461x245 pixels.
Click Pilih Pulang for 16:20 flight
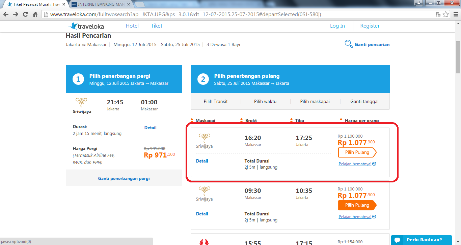click(357, 152)
